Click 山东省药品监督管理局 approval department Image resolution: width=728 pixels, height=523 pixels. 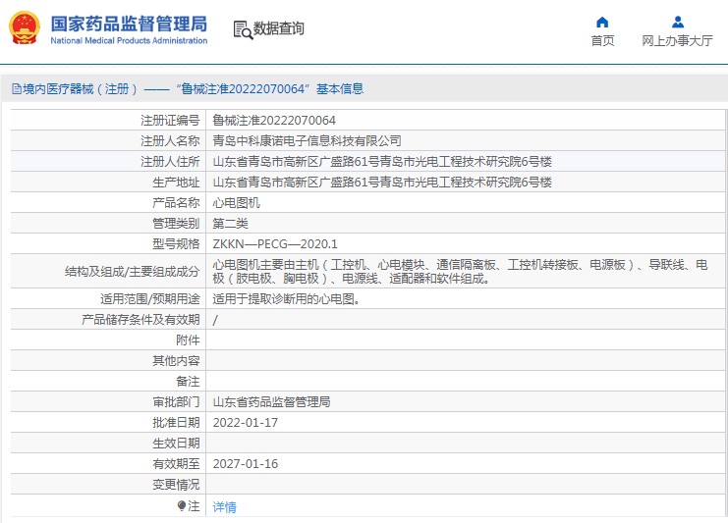[271, 402]
